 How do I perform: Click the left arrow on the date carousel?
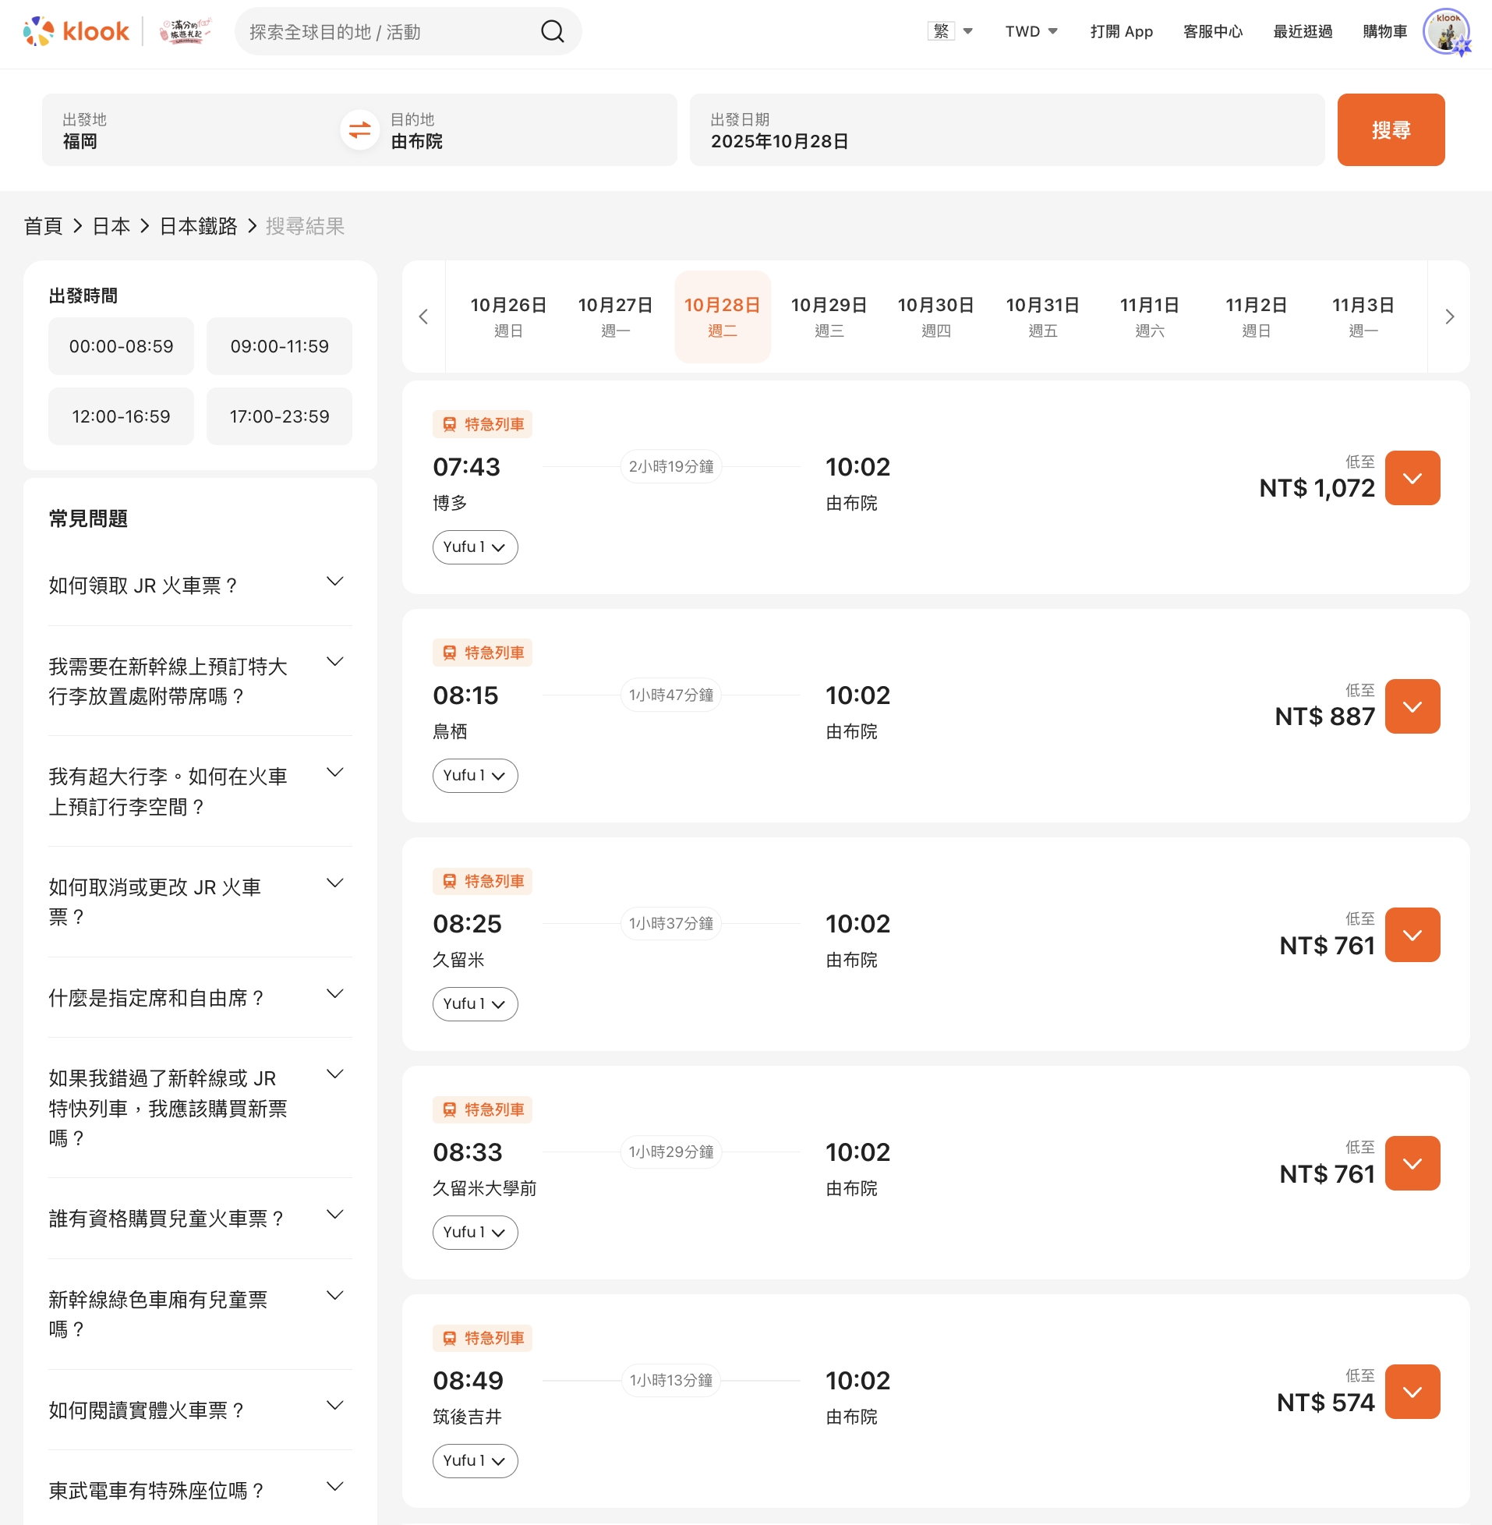(424, 317)
